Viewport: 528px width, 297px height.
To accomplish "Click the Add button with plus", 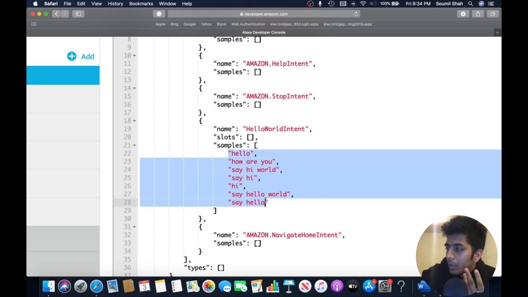I will click(x=81, y=57).
